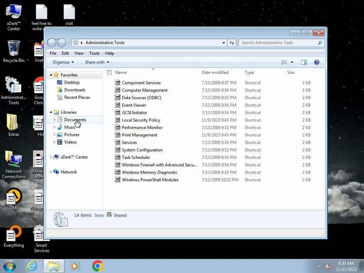The image size is (364, 273).
Task: Open the view options dropdown arrow
Action: (292, 62)
